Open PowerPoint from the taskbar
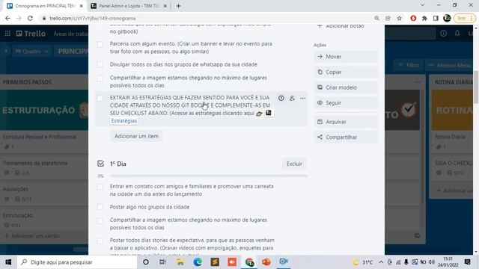The width and height of the screenshot is (479, 269). (266, 262)
